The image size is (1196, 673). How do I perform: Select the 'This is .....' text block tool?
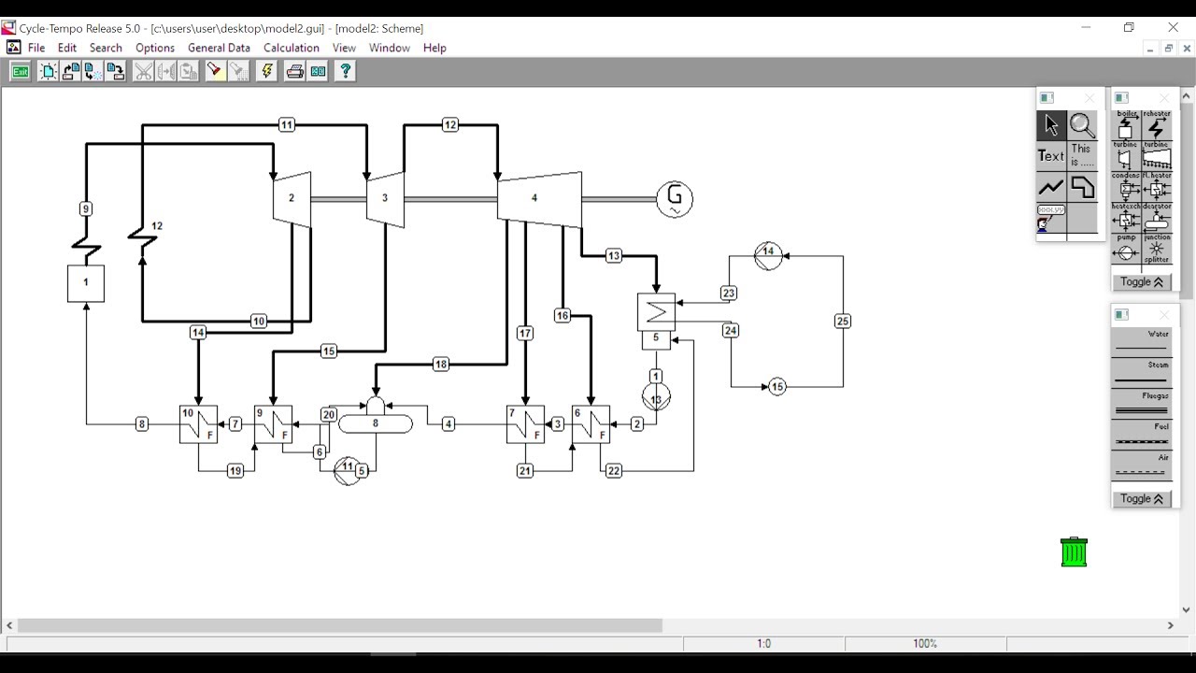[1082, 156]
